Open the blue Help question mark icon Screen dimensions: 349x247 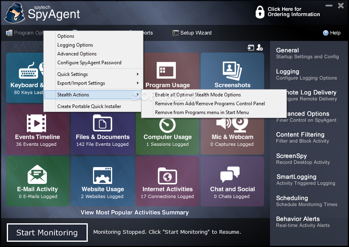tap(325, 33)
